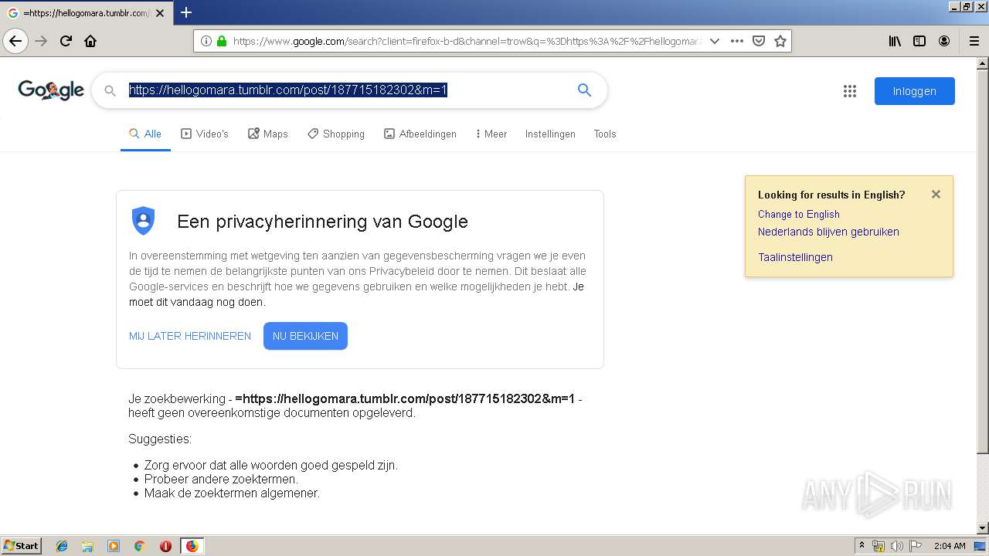Open the Firefox account icon
Screen dimensions: 989x556
coord(944,41)
